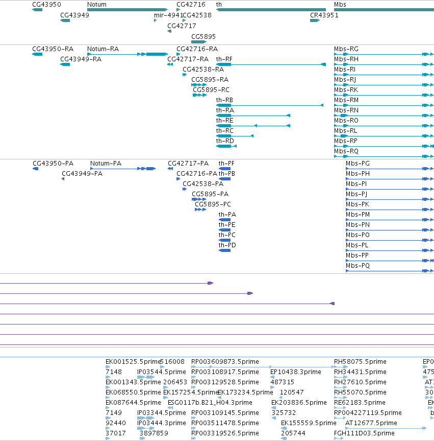Click the Mbs-PM protein label

358,215
